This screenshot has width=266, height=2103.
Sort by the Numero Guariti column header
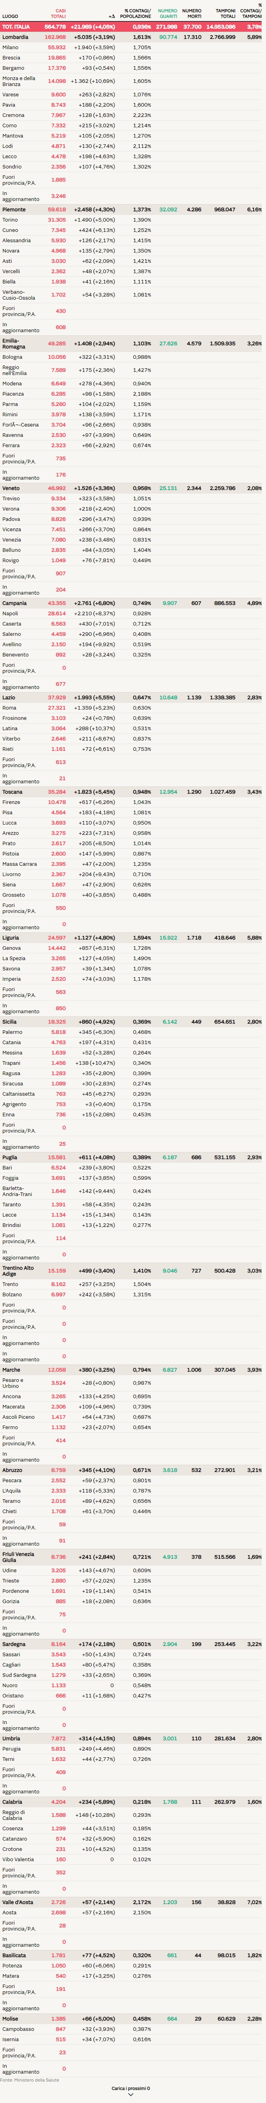pos(167,14)
